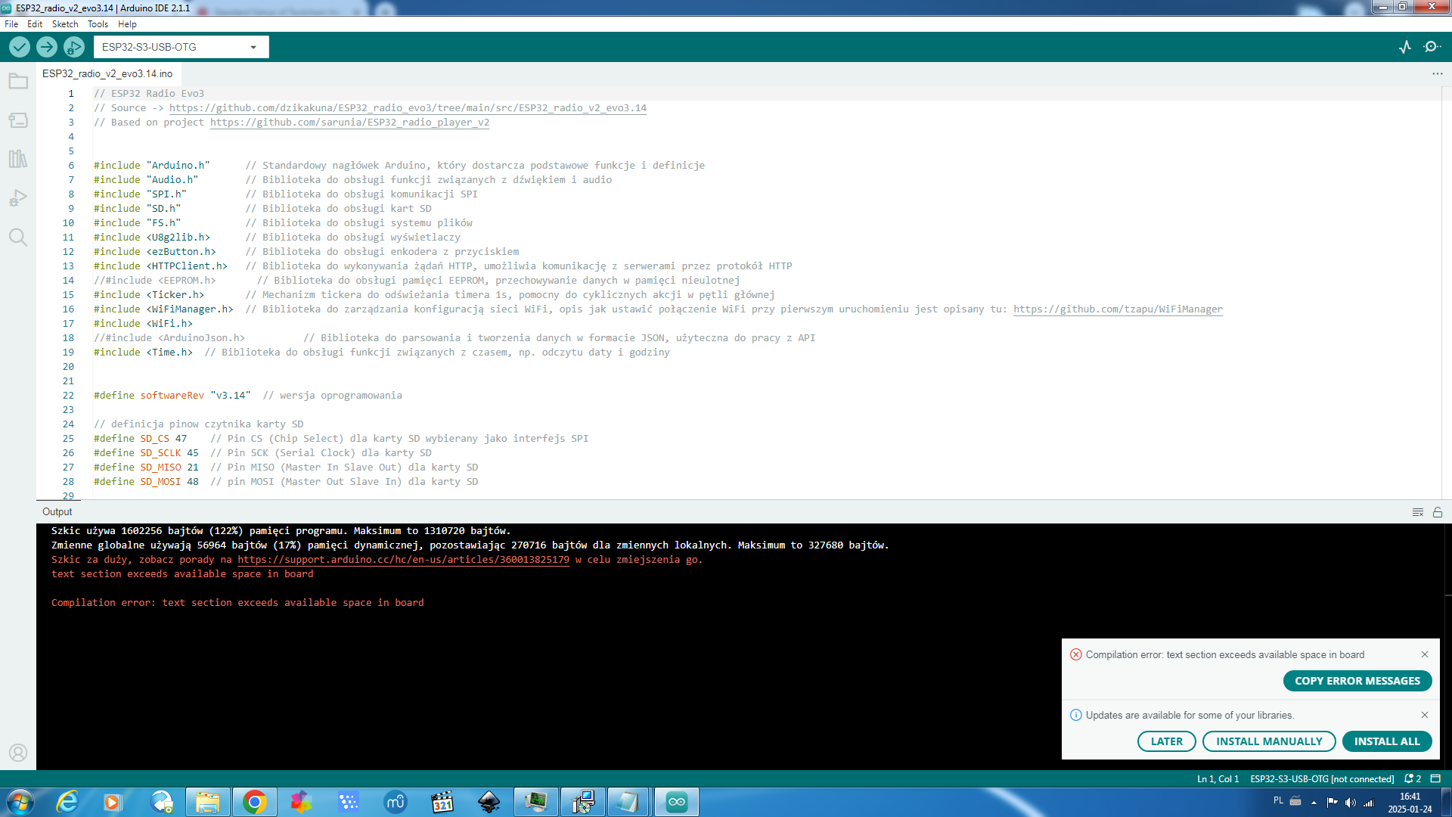Open the File menu

click(11, 24)
